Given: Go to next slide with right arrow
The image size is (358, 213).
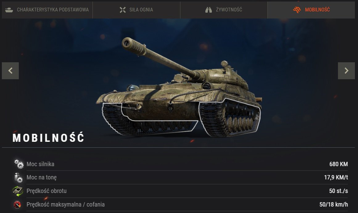Looking at the screenshot, I should (x=346, y=71).
